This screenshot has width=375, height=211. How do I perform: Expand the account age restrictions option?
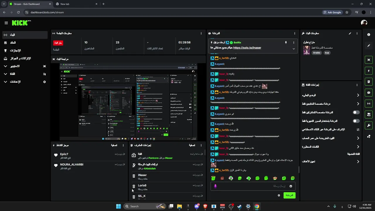pos(358,138)
